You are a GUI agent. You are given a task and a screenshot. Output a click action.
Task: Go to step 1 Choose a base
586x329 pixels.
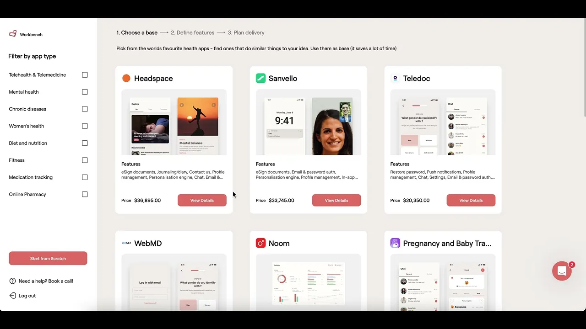[137, 33]
